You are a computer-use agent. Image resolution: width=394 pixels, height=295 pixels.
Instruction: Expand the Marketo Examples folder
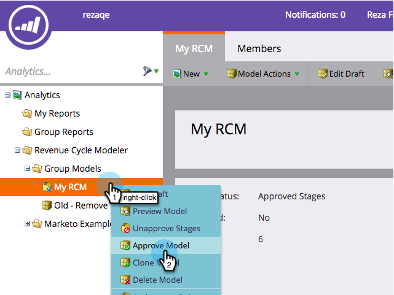point(27,224)
